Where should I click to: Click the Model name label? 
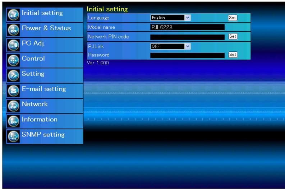pos(102,27)
